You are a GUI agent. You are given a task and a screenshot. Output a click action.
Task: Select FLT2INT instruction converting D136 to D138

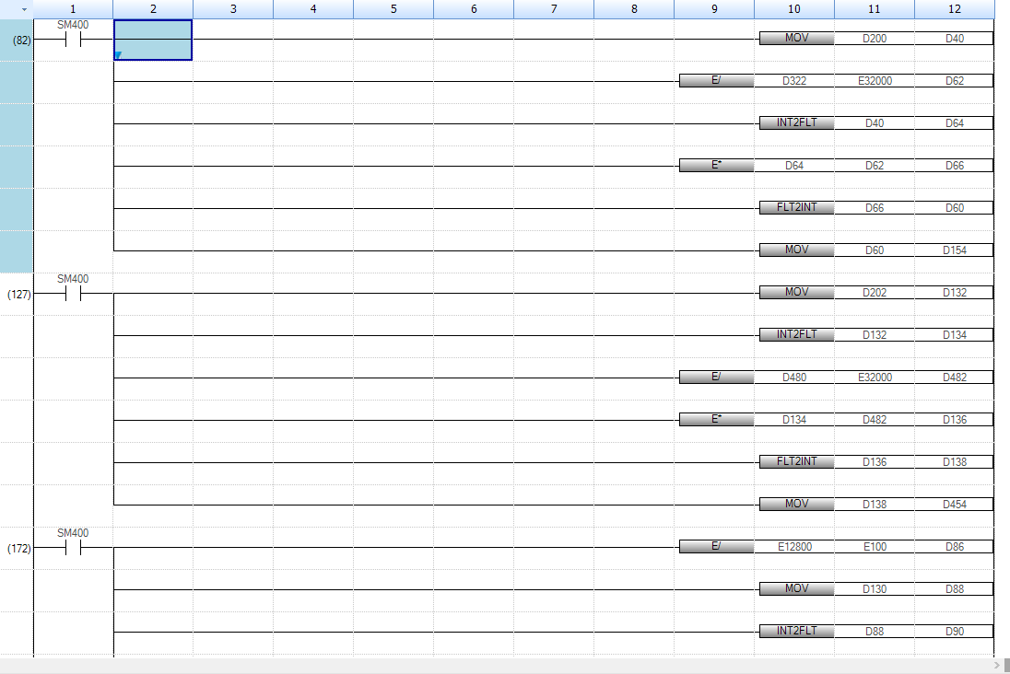[x=796, y=462]
